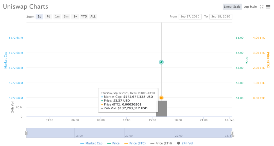This screenshot has width=274, height=146.
Task: Show ALL time range
Action: (93, 16)
